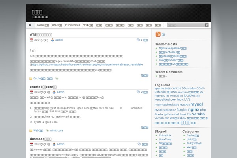Open RSA SSH-KEY random post
The width and height of the screenshot is (237, 158).
coord(171,60)
